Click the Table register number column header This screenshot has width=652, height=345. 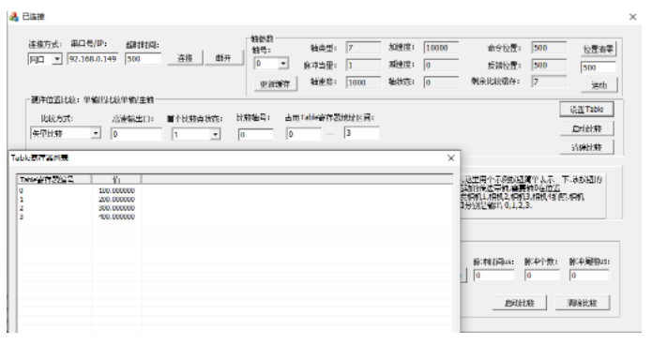coord(54,179)
